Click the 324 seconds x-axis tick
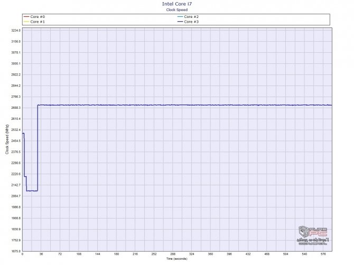Viewport: 354px width, 265px height. [191, 254]
